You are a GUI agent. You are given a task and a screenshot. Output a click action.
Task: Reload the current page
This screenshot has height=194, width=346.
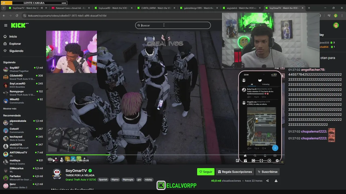pos(17,16)
